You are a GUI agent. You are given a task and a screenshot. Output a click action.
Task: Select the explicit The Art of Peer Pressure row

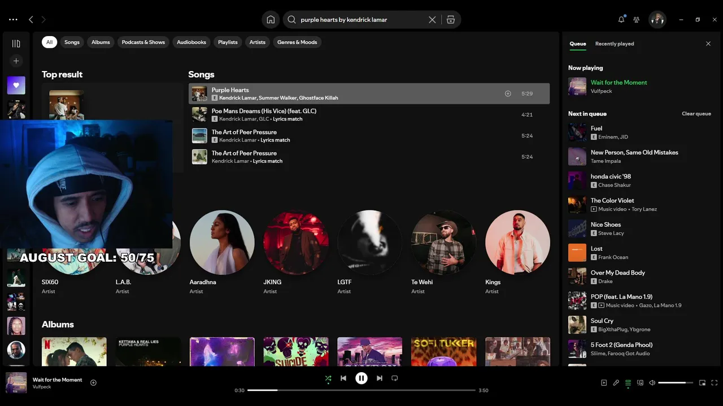pyautogui.click(x=369, y=136)
